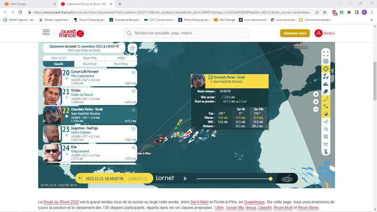Follow the Class40 link in the paragraph
377x212 pixels.
265,208
